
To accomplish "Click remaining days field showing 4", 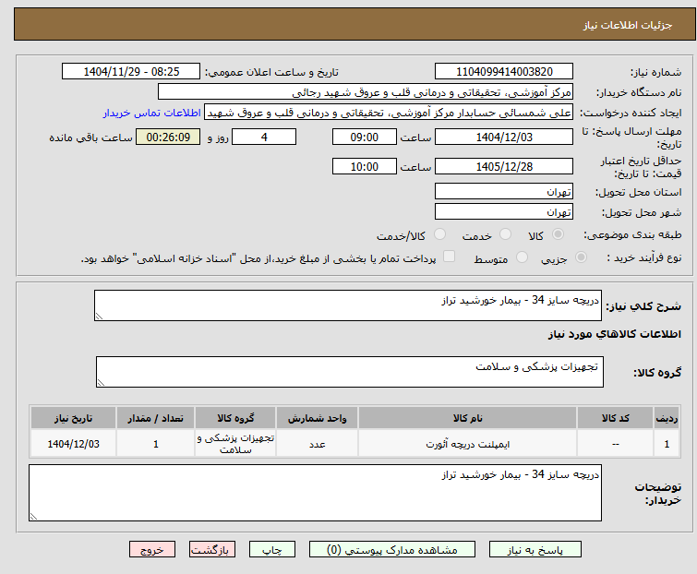I will 264,137.
